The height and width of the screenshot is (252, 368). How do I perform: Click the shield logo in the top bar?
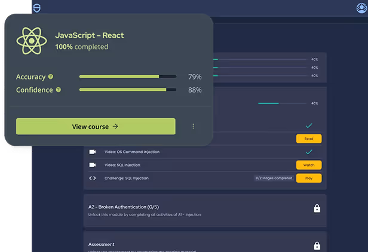pos(37,8)
